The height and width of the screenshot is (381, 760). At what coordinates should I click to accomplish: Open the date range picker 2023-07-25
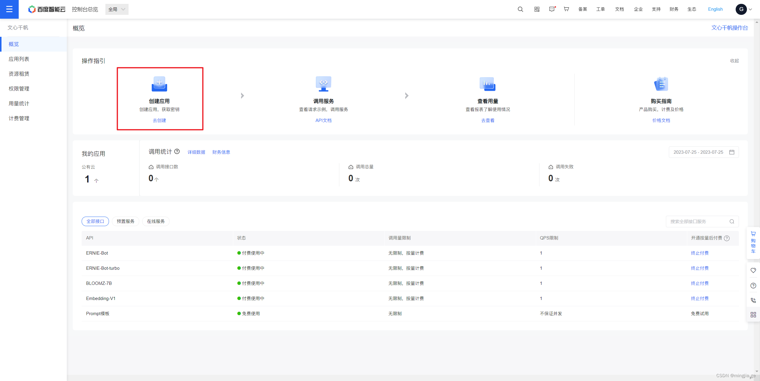pyautogui.click(x=704, y=152)
